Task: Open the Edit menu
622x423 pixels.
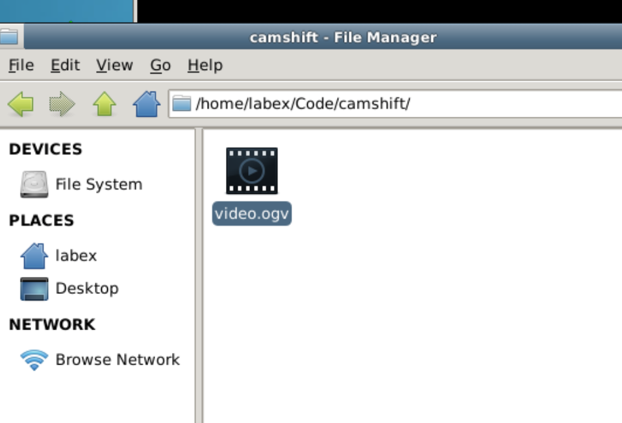Action: pos(65,66)
